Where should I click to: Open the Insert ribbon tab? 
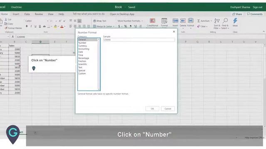coord(16,14)
